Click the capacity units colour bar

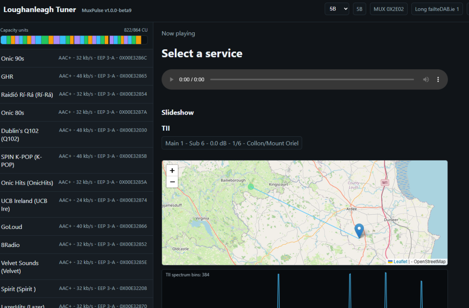(x=74, y=40)
